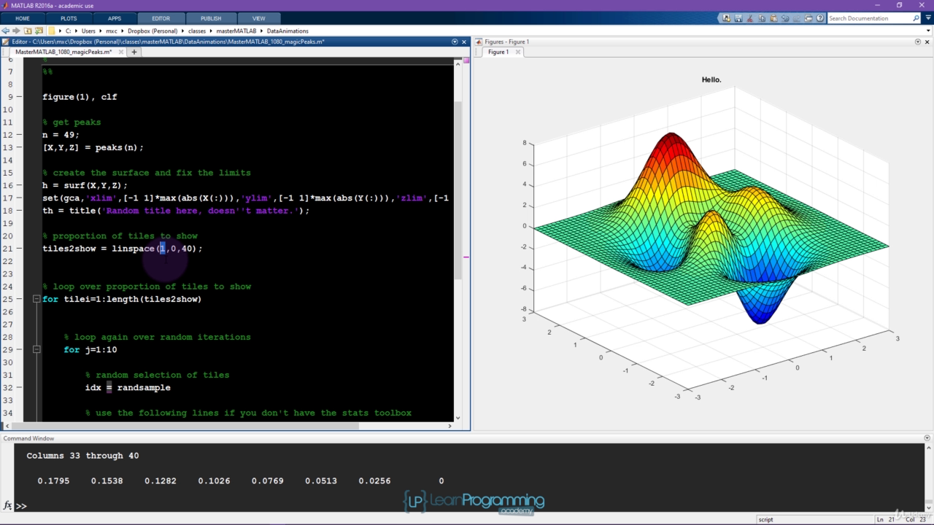Click 'Columns 33 through 40' output text
Viewport: 934px width, 525px height.
coord(82,456)
